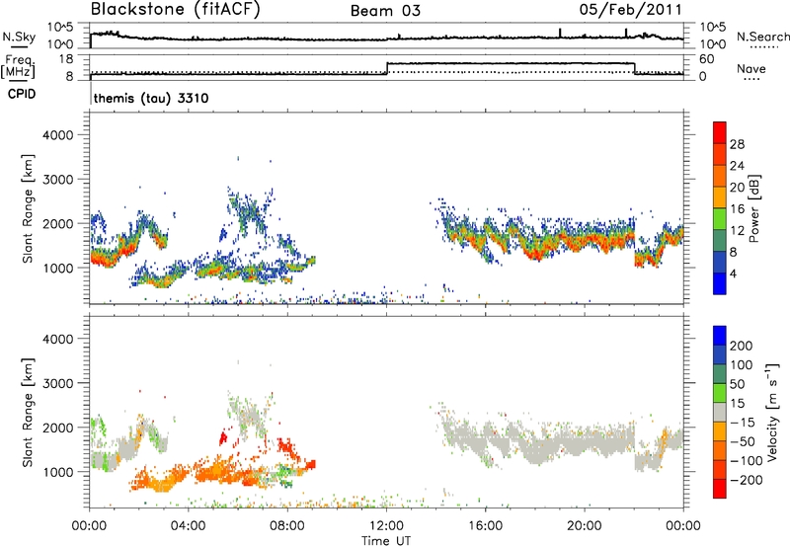Image resolution: width=790 pixels, height=547 pixels.
Task: Click 'Slant Range [km]' label of power panel
Action: 28,208
